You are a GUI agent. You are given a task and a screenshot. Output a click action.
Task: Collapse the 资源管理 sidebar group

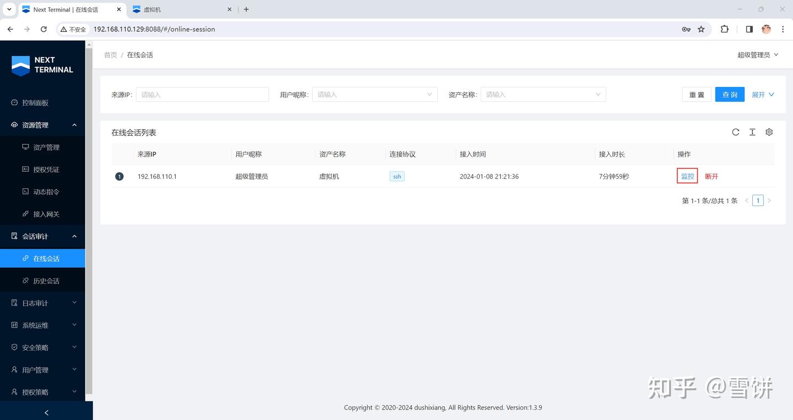42,125
